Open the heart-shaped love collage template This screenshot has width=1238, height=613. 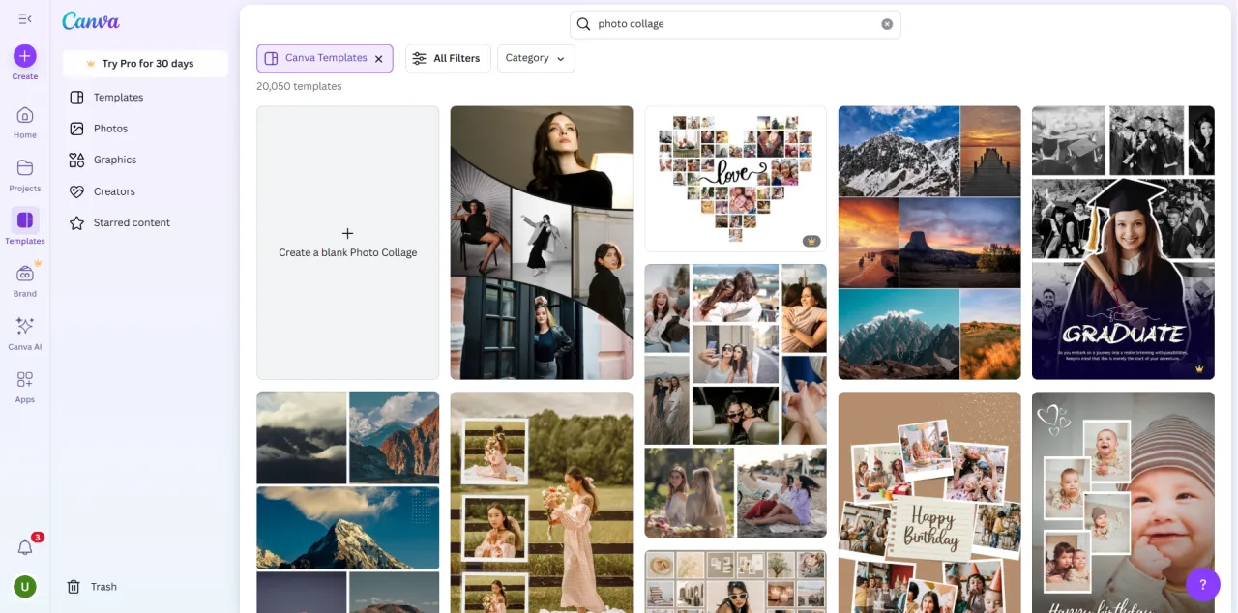pos(734,178)
